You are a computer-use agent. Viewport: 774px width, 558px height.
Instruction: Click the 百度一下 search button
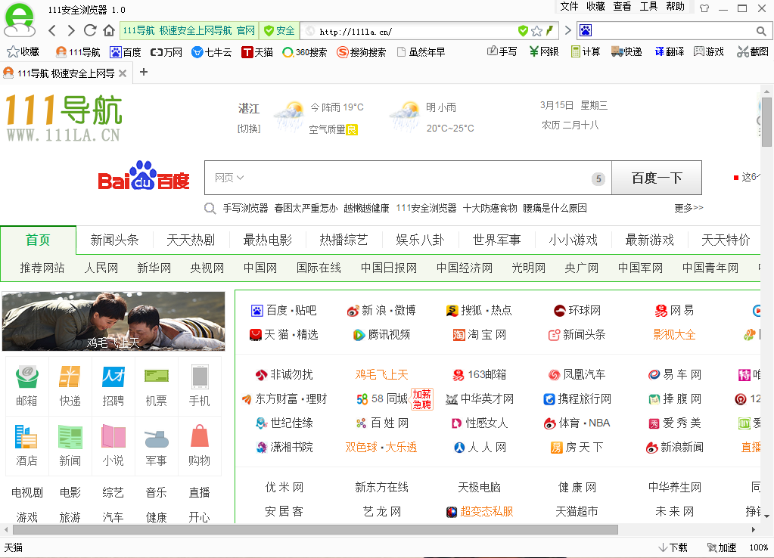656,178
